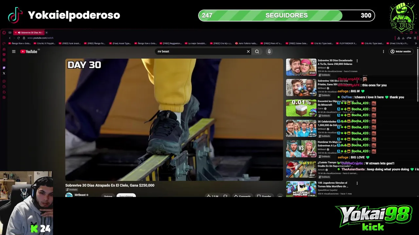
Task: Open 'Hombres Vs Mujeres' video thumbnail
Action: [301, 149]
